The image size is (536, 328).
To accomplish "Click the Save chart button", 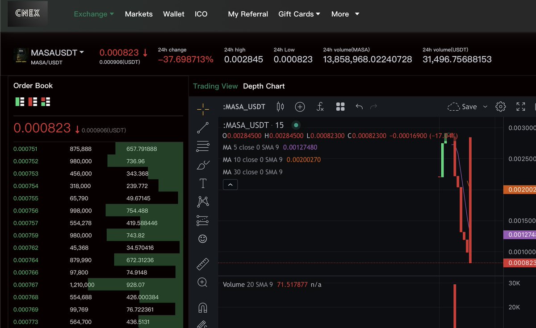I will [462, 107].
